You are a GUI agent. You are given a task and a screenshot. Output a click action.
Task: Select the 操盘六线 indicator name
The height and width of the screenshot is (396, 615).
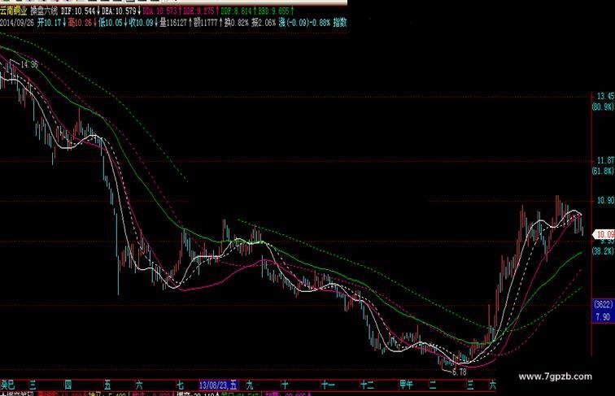tap(44, 11)
